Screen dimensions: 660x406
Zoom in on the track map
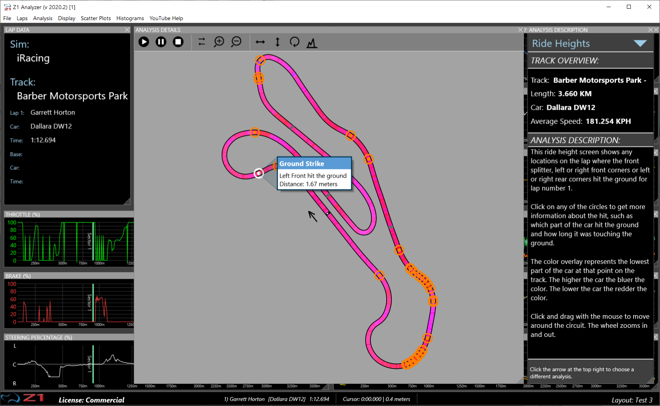(219, 42)
